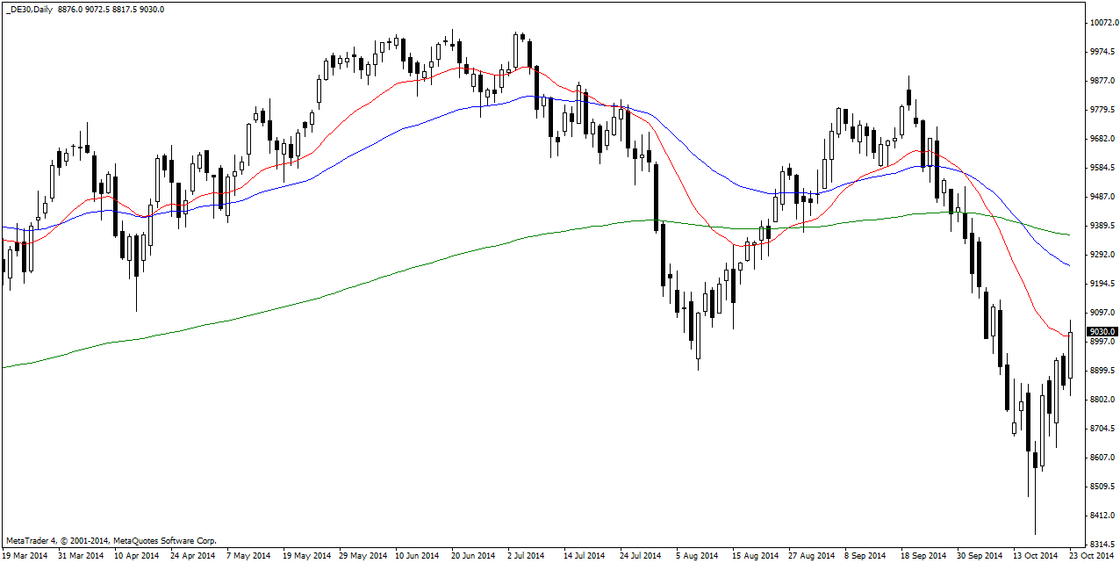Click the _DE30,Daily chart title text
Screen dimensions: 1120x563
[32, 10]
